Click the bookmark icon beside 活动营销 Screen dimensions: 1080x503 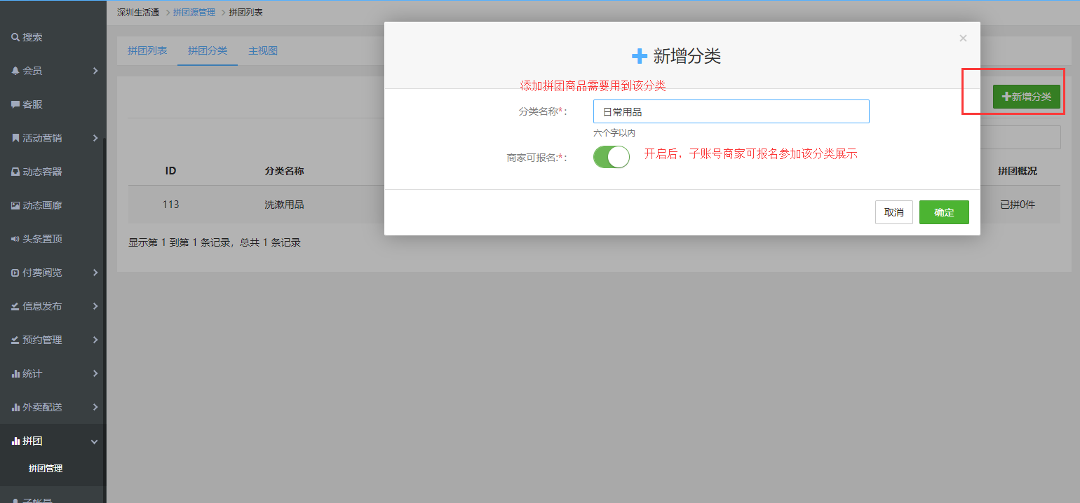[x=15, y=138]
